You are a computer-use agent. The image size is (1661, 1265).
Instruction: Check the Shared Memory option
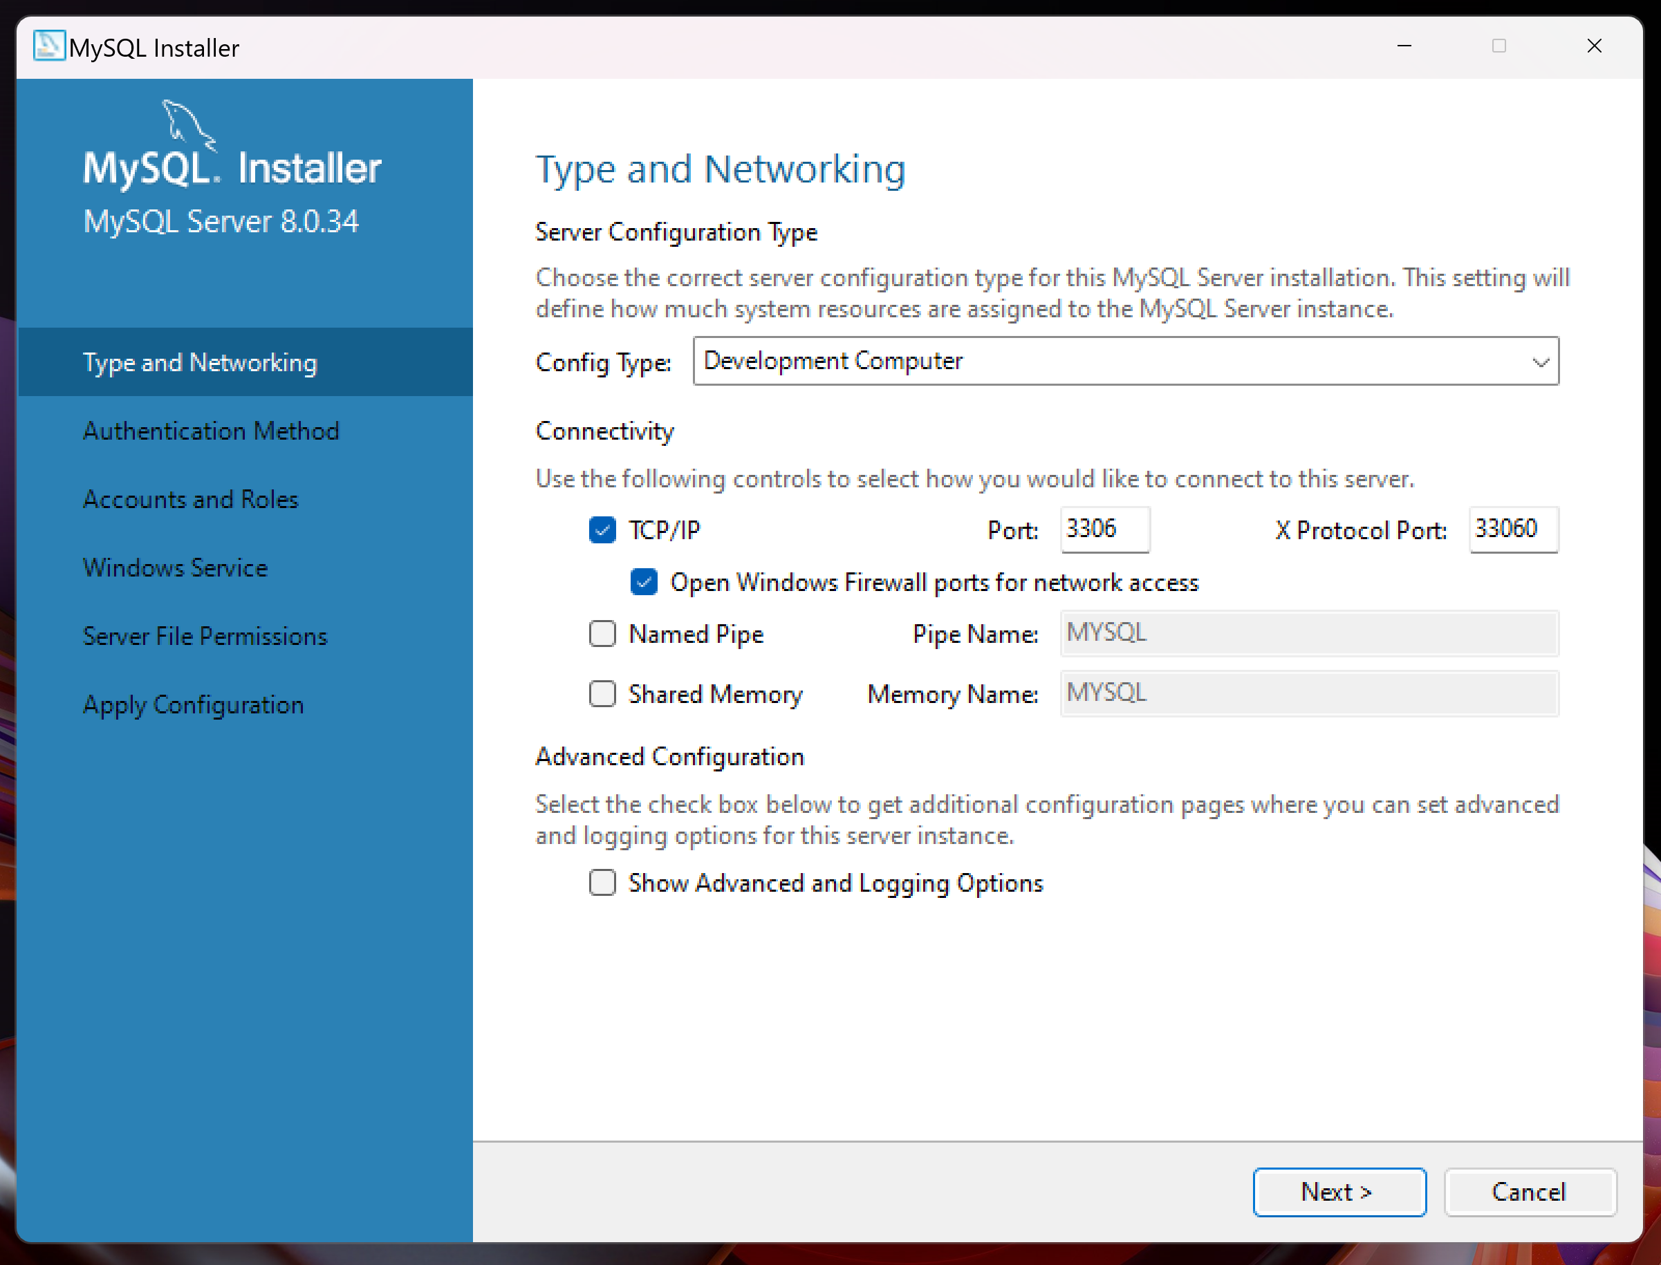[602, 693]
